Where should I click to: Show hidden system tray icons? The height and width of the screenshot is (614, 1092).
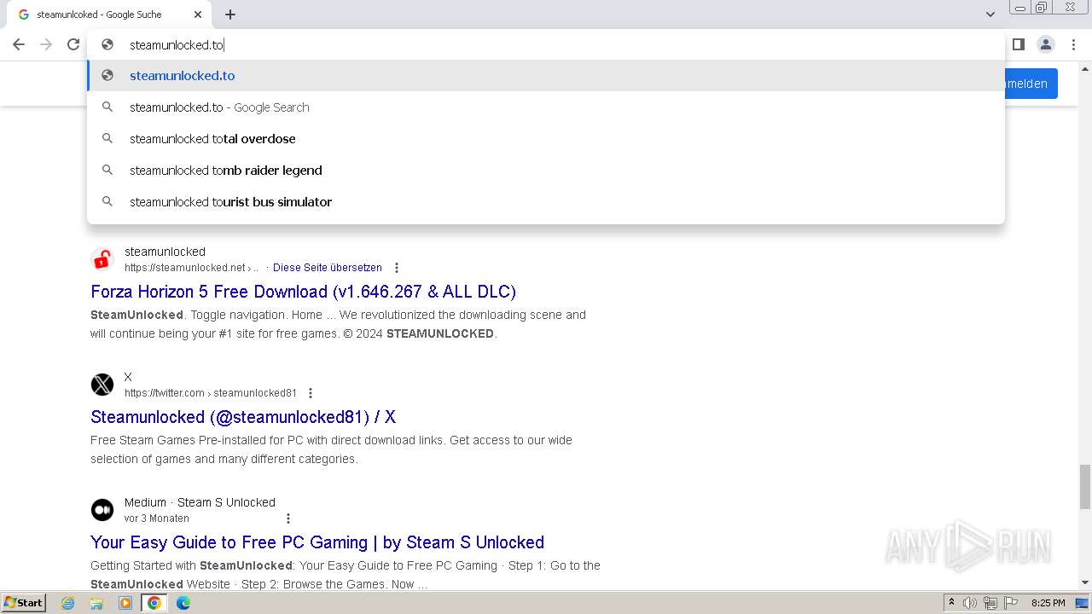pos(951,603)
